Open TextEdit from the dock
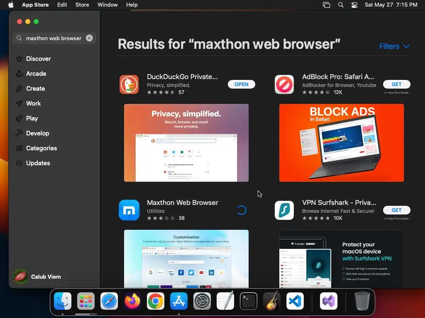The image size is (425, 318). [225, 301]
